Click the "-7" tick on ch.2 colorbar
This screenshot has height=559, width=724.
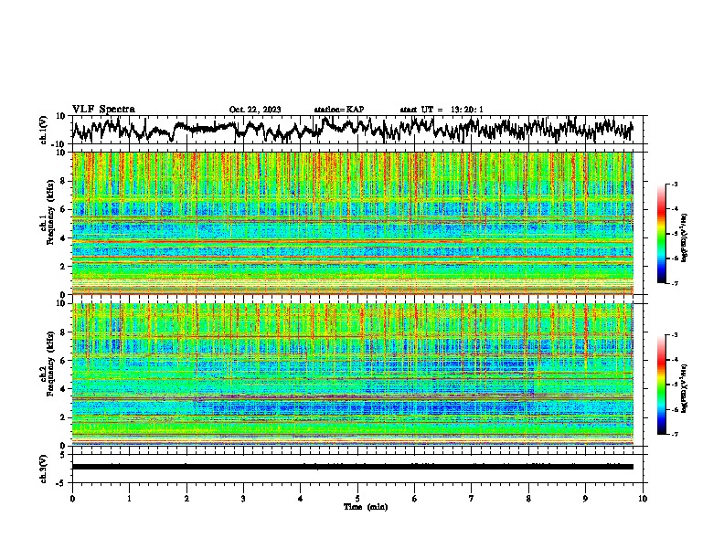pyautogui.click(x=675, y=435)
